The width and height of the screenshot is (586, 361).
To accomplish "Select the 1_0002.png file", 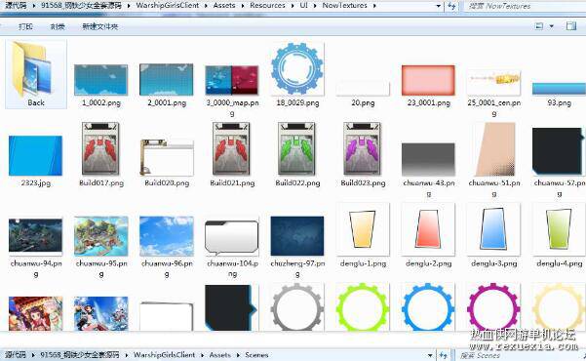I will 100,85.
